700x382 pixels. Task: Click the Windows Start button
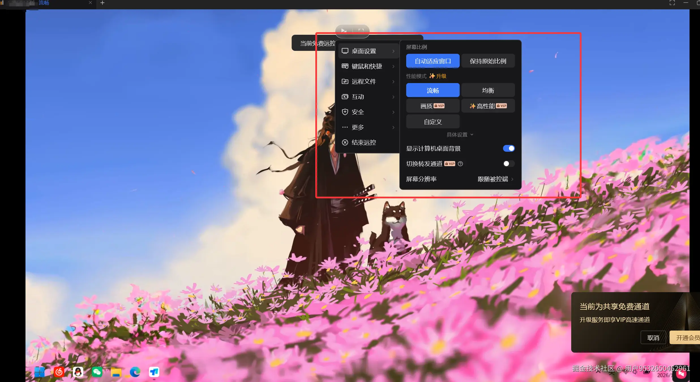point(40,372)
